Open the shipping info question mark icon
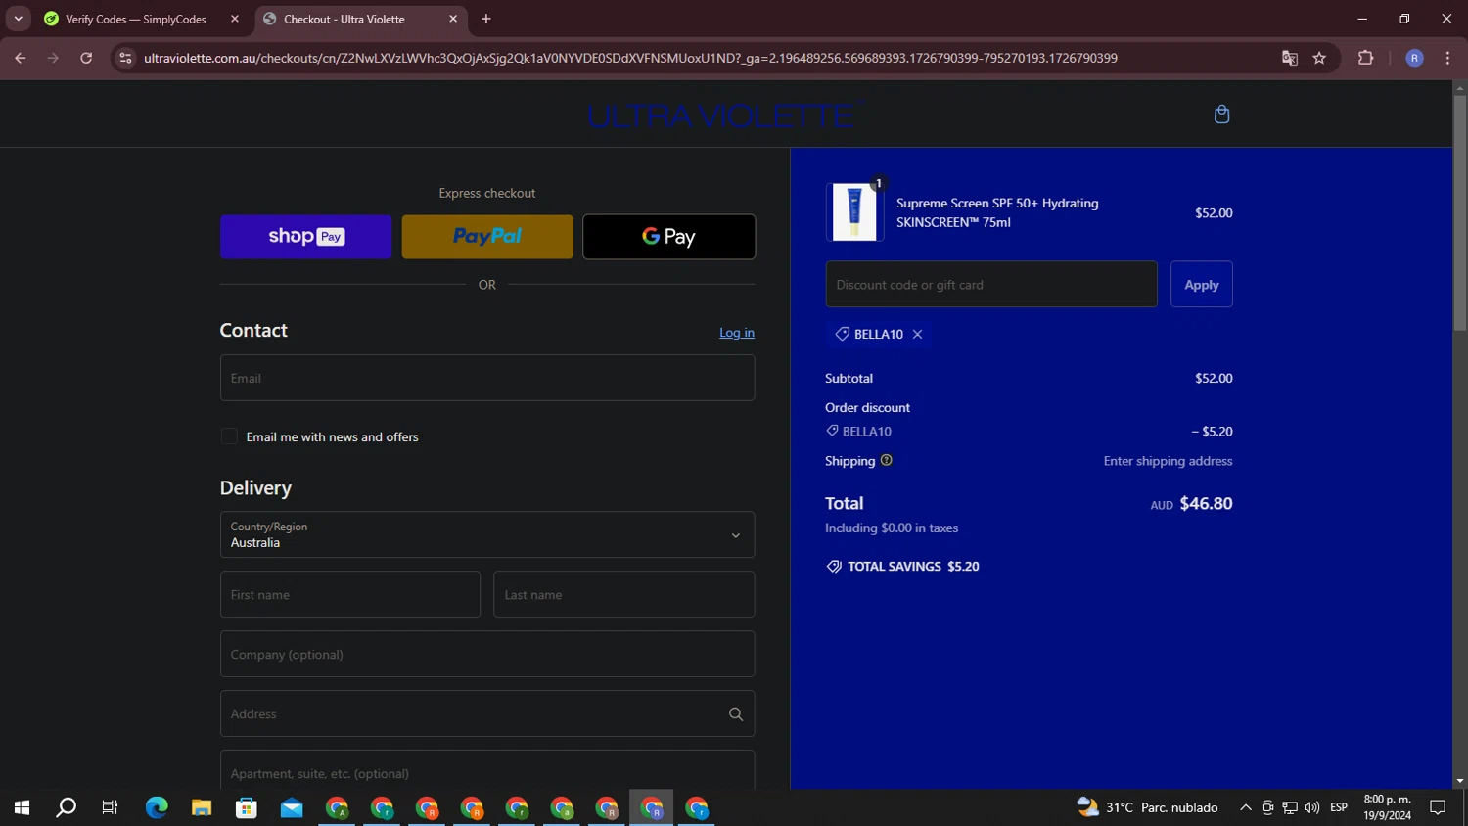This screenshot has width=1468, height=826. pos(886,460)
